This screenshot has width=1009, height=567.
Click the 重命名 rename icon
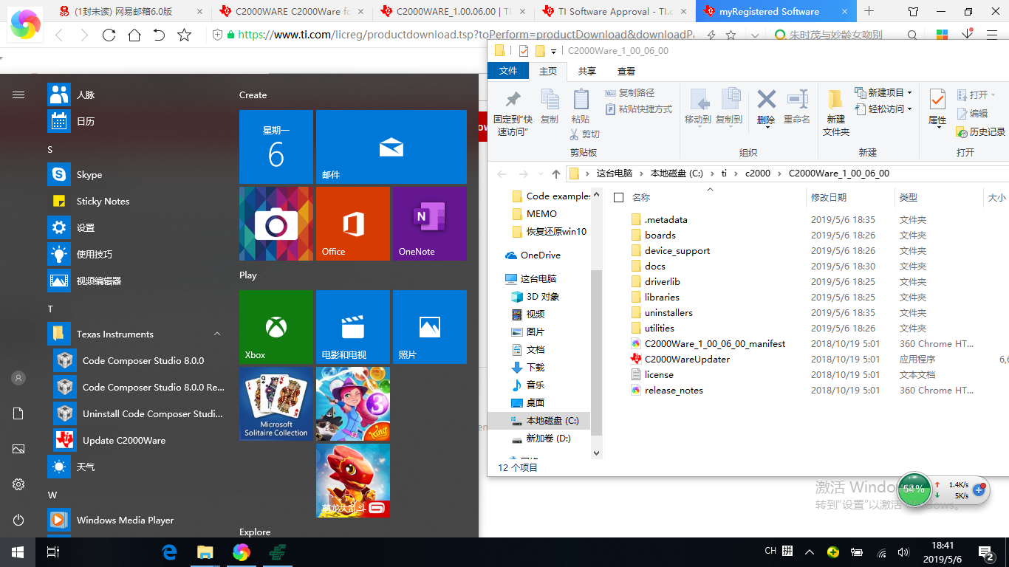coord(797,100)
